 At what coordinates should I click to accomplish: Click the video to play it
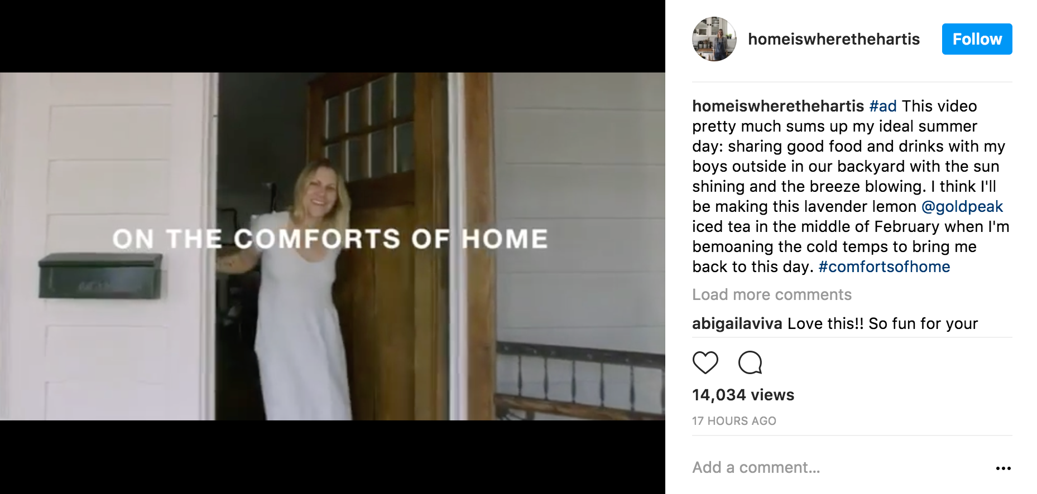coord(333,246)
